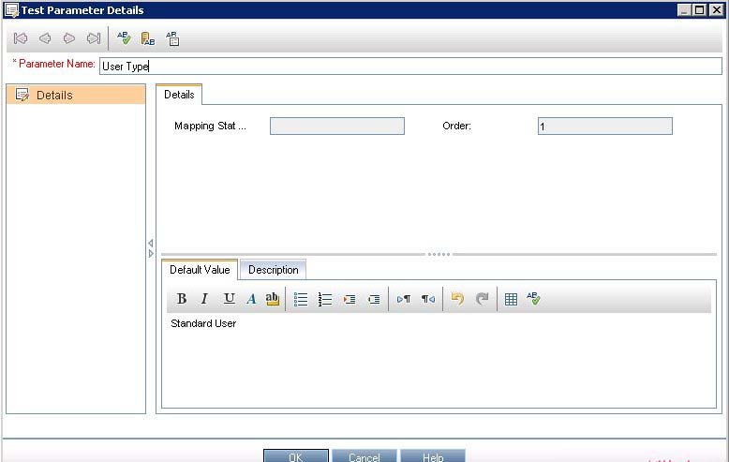Viewport: 729px width, 462px height.
Task: Undo last edit in editor
Action: pyautogui.click(x=457, y=299)
